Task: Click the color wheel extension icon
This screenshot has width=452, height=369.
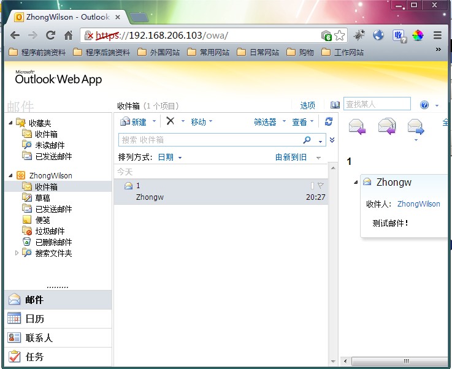Action: 418,36
